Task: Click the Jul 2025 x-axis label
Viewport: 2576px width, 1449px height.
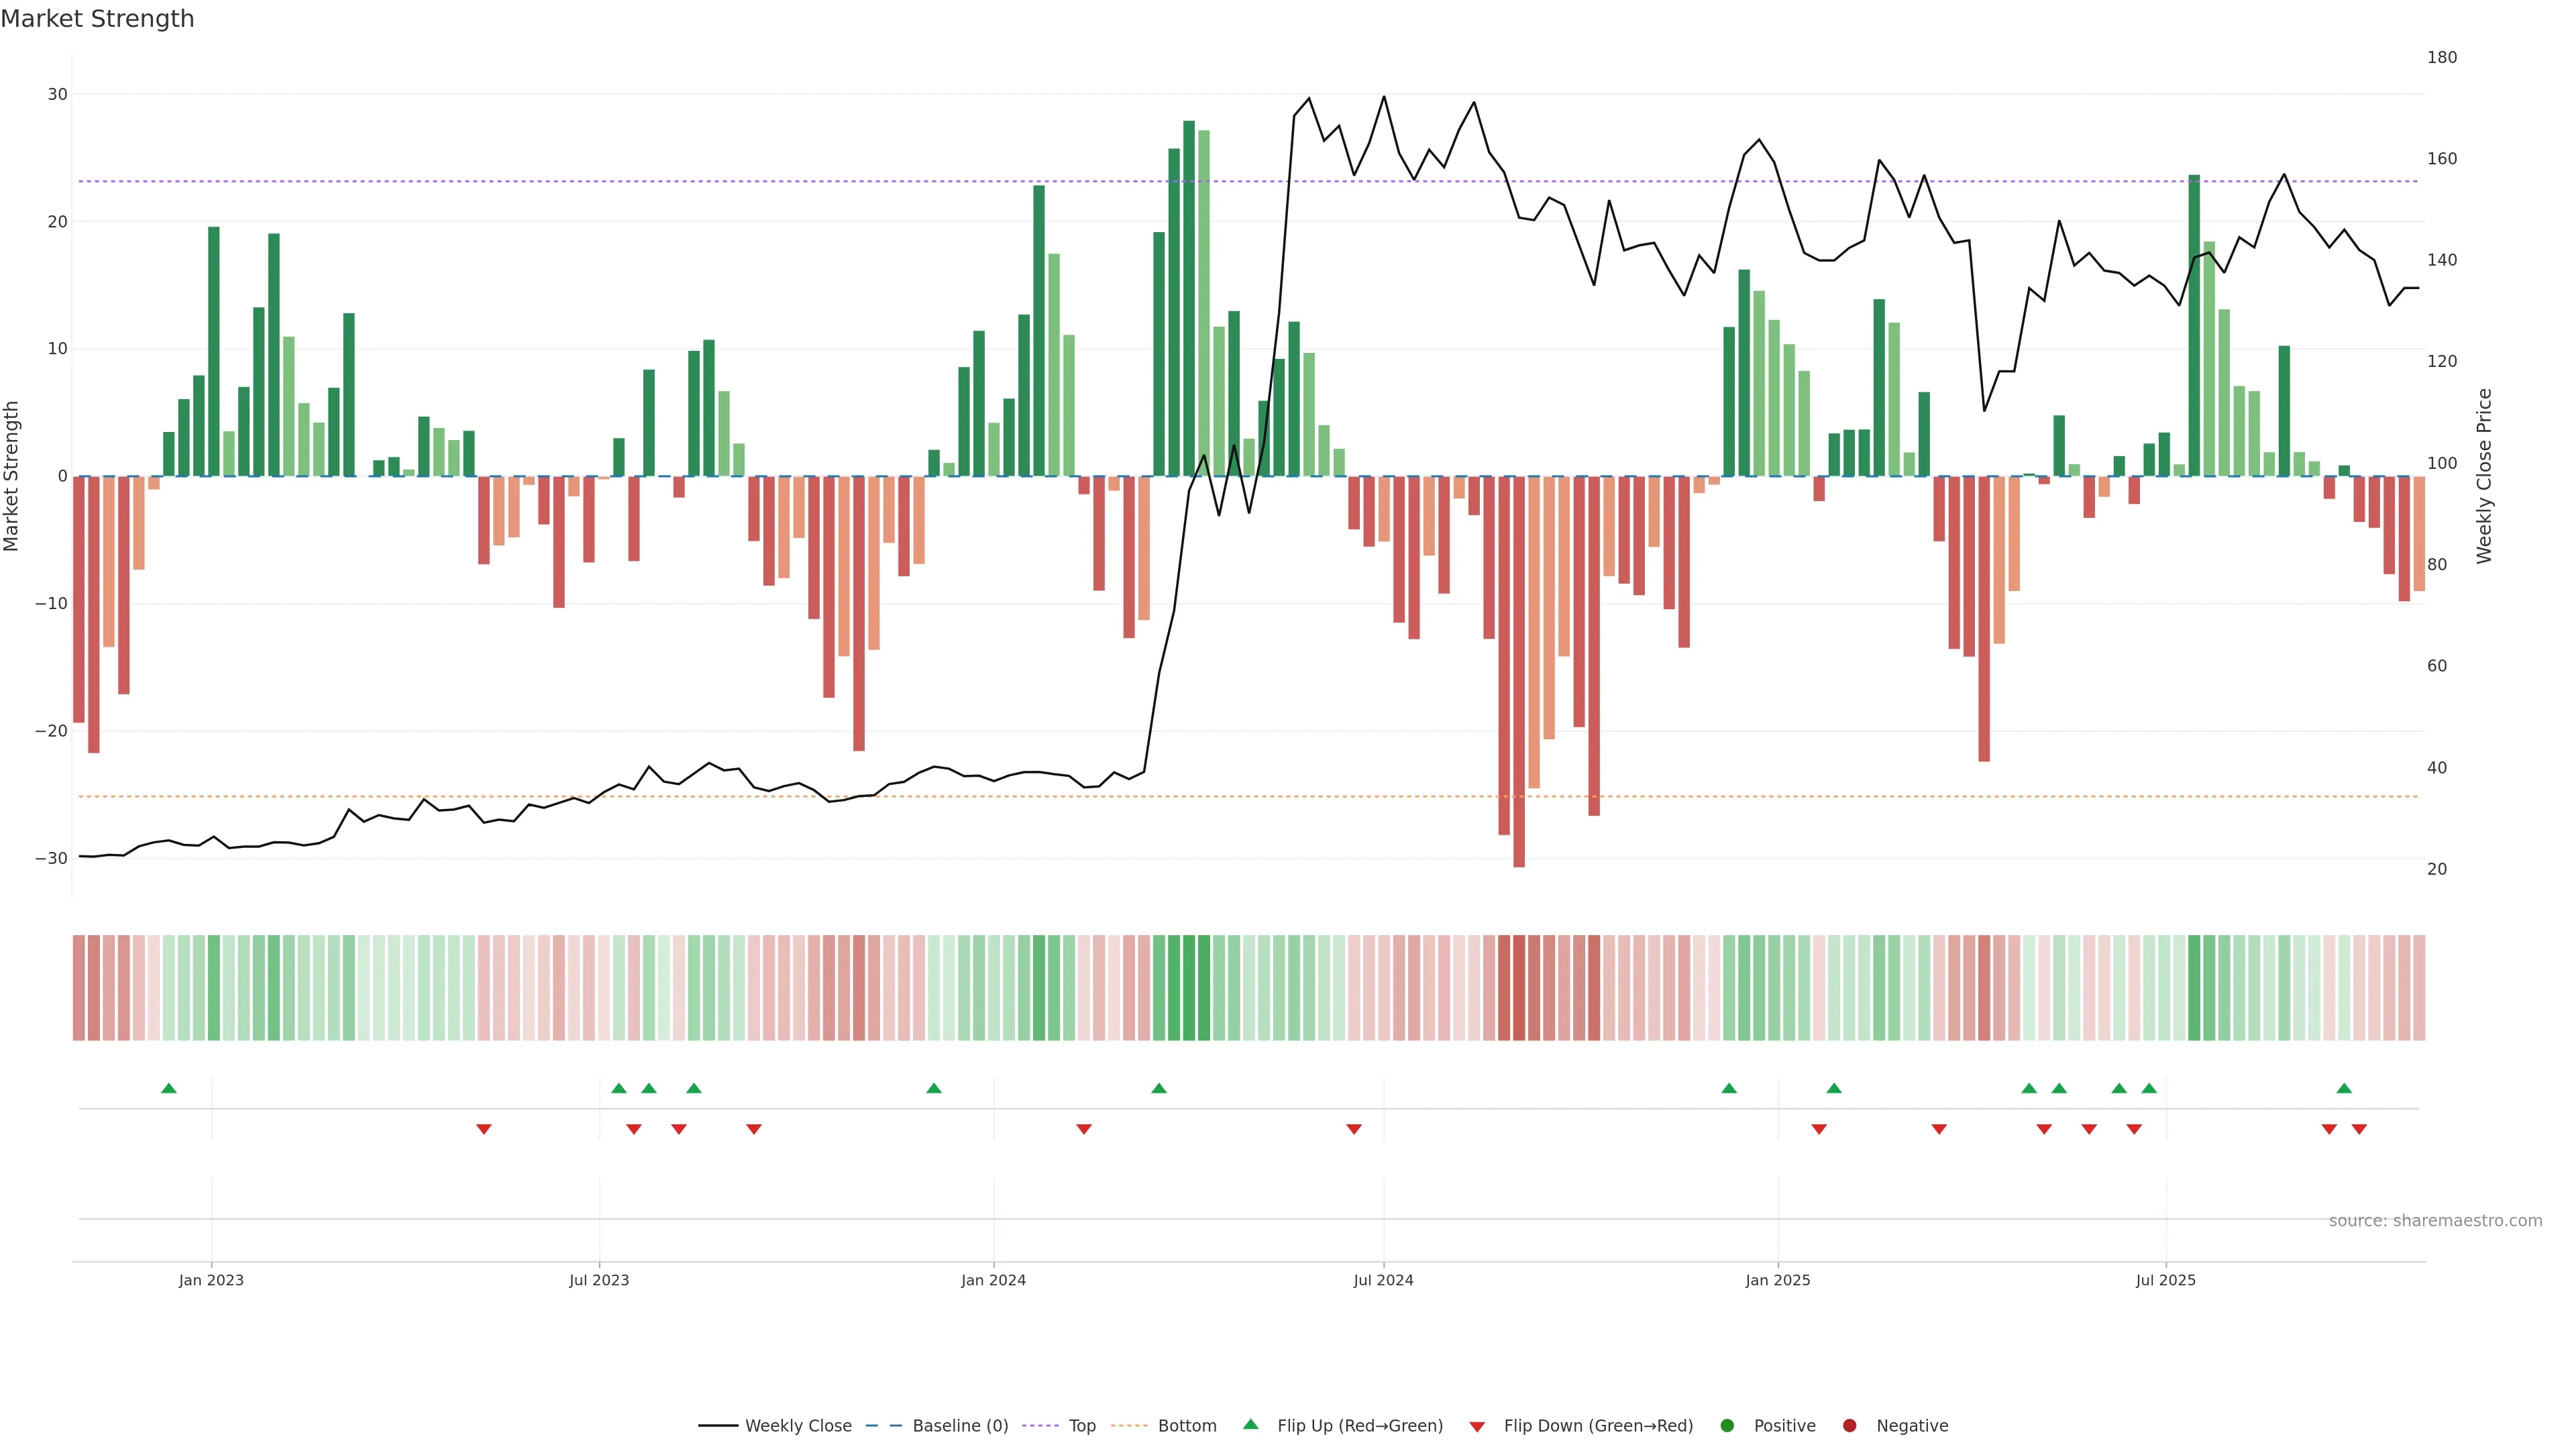Action: point(2165,1280)
